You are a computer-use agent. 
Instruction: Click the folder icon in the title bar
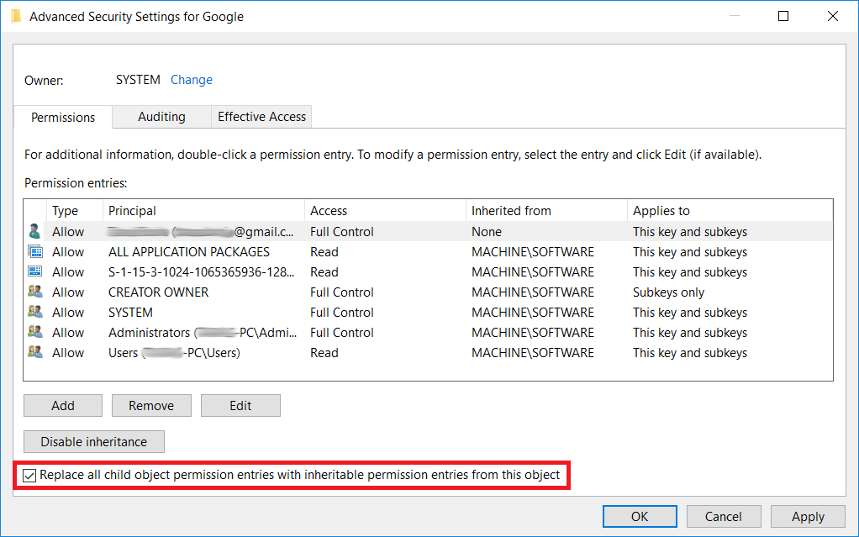pos(17,17)
